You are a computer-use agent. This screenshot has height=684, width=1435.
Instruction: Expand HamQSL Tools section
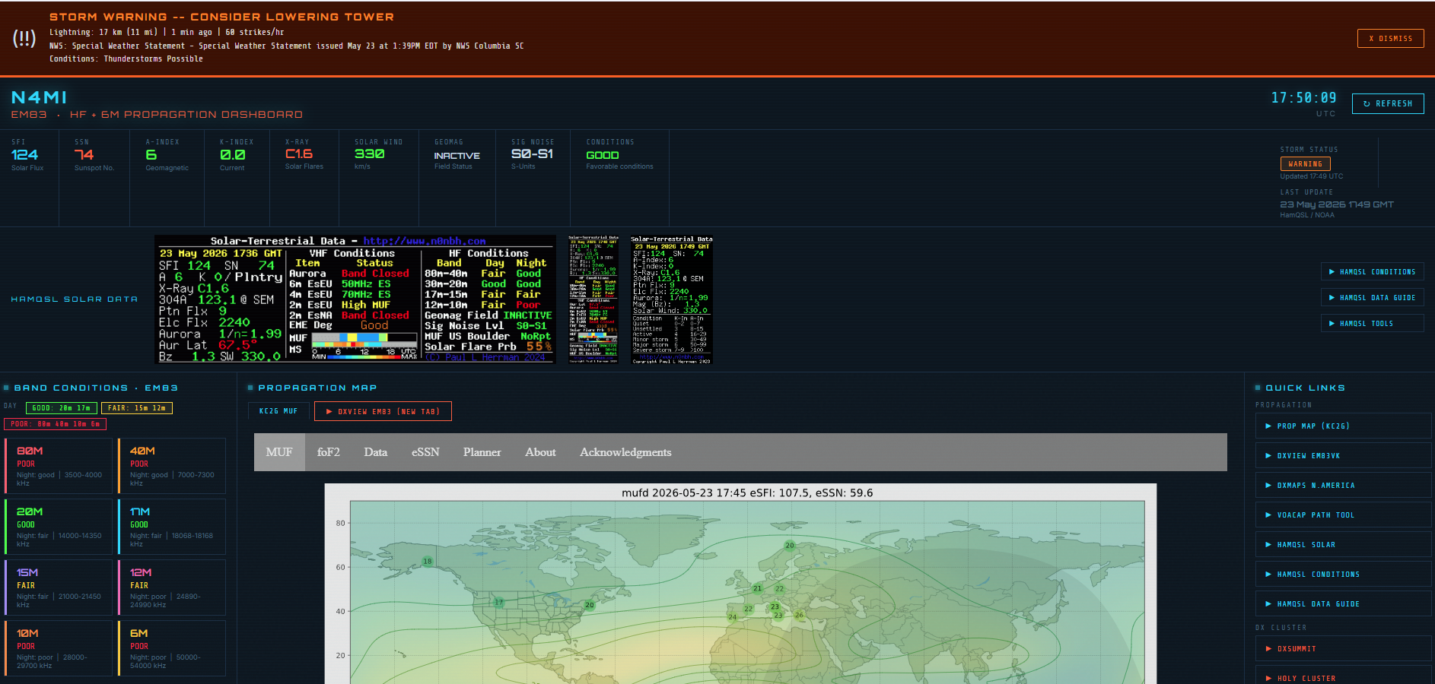tap(1372, 323)
